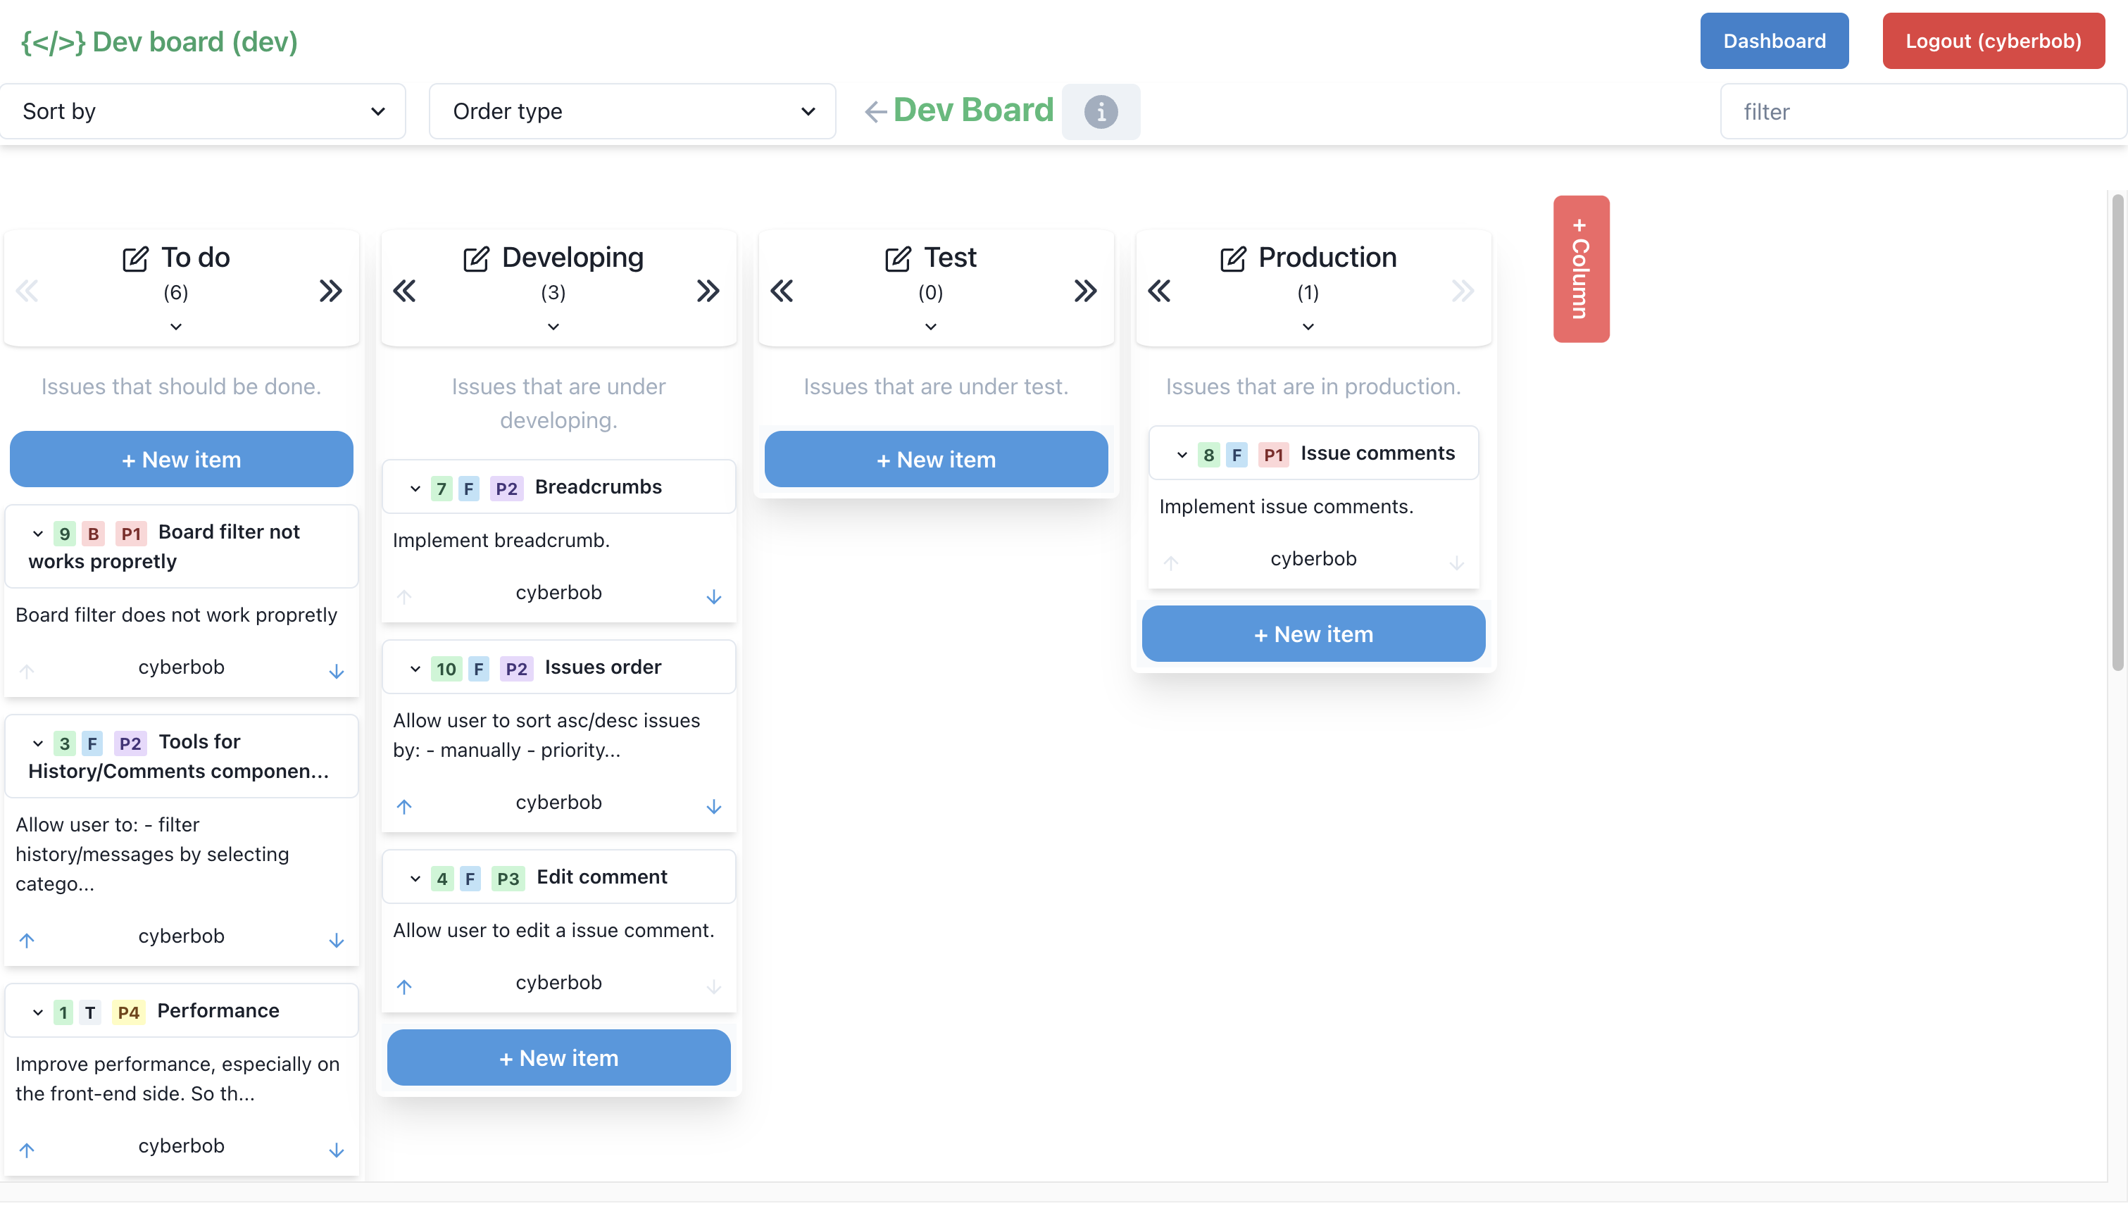Click back arrow beside Dev Board title
2128x1218 pixels.
(875, 111)
